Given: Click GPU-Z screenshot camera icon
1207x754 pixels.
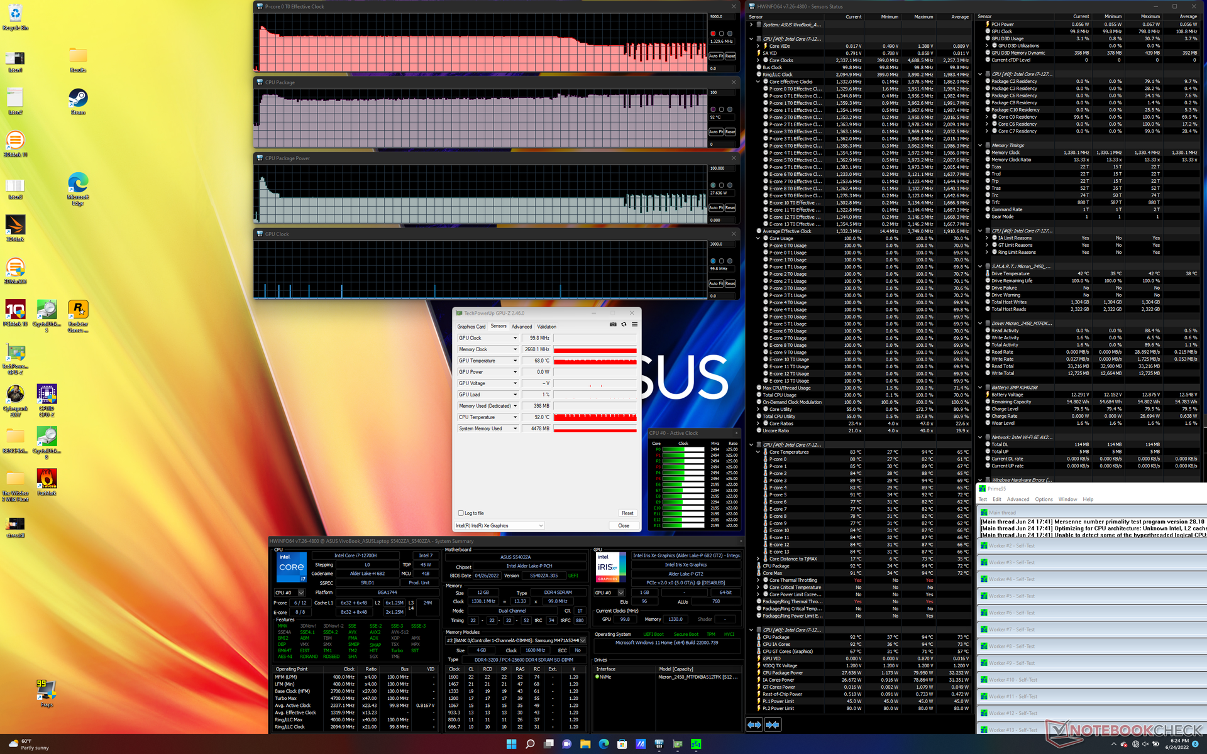Looking at the screenshot, I should tap(613, 325).
